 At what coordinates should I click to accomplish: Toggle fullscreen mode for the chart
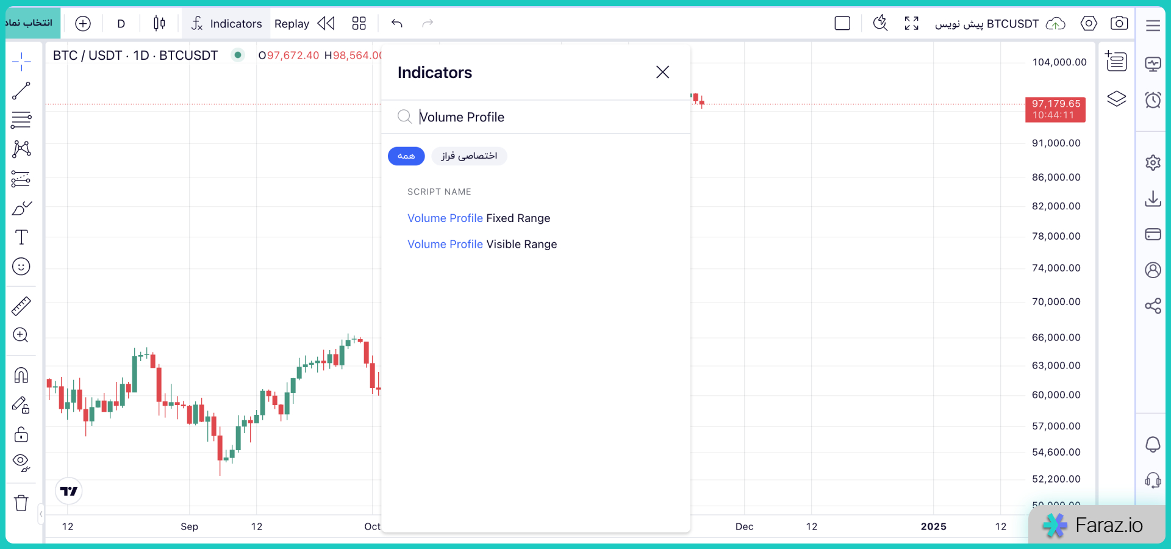[x=912, y=23]
